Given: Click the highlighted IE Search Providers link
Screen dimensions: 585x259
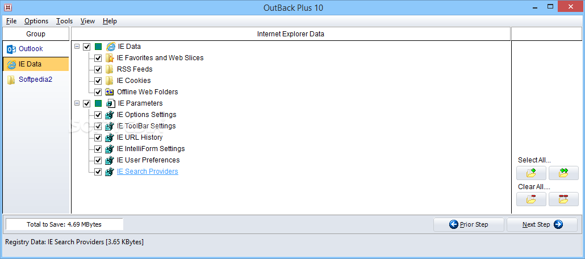Looking at the screenshot, I should pyautogui.click(x=148, y=172).
